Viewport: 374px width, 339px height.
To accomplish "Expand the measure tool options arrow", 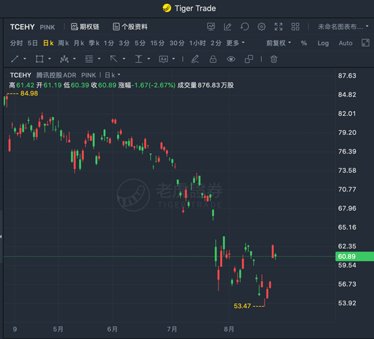I will 149,59.
